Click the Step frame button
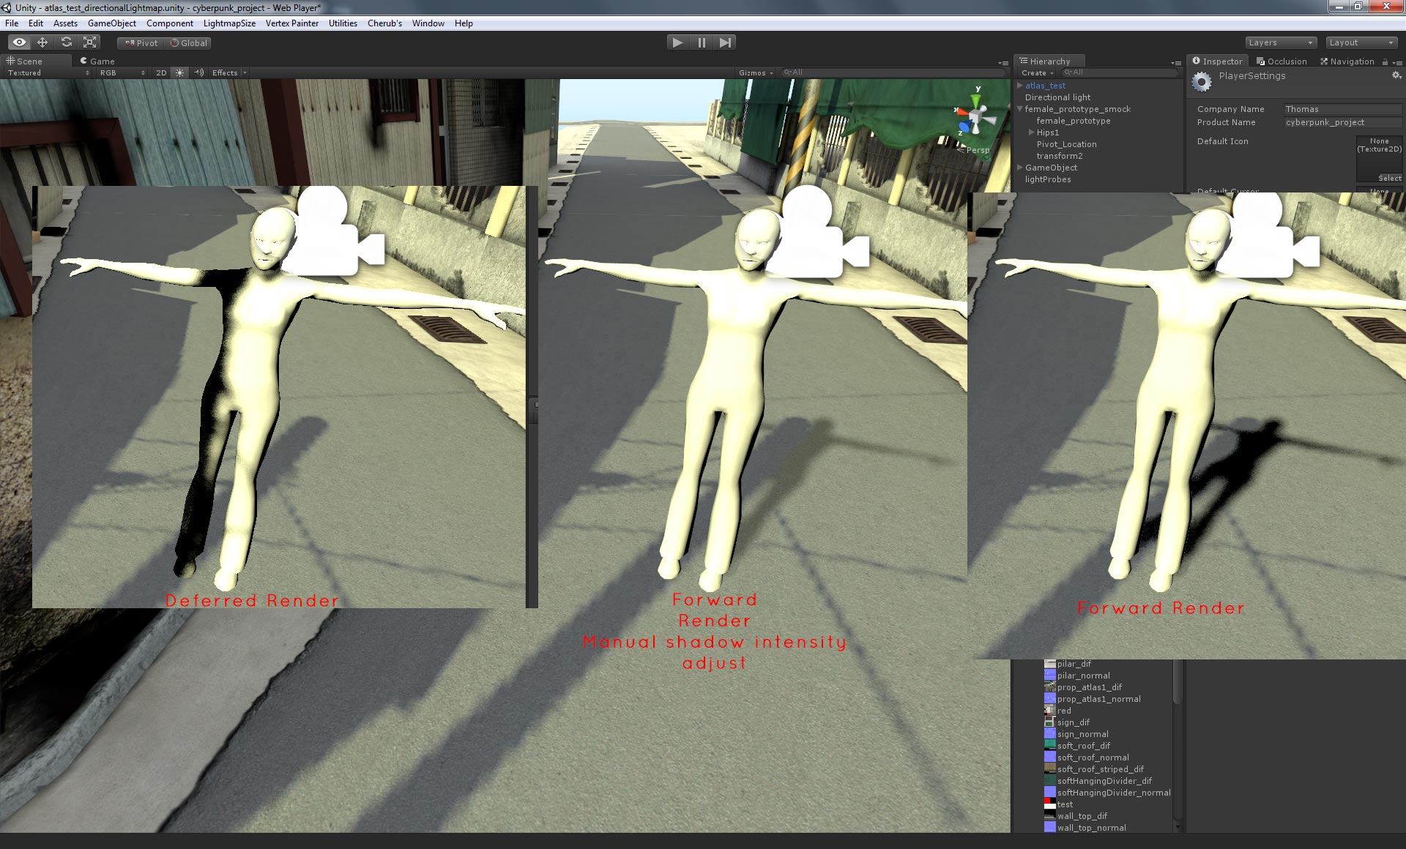This screenshot has width=1406, height=849. 726,42
